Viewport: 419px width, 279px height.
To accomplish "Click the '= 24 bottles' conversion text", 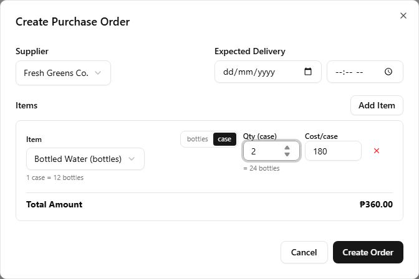I will click(x=261, y=168).
